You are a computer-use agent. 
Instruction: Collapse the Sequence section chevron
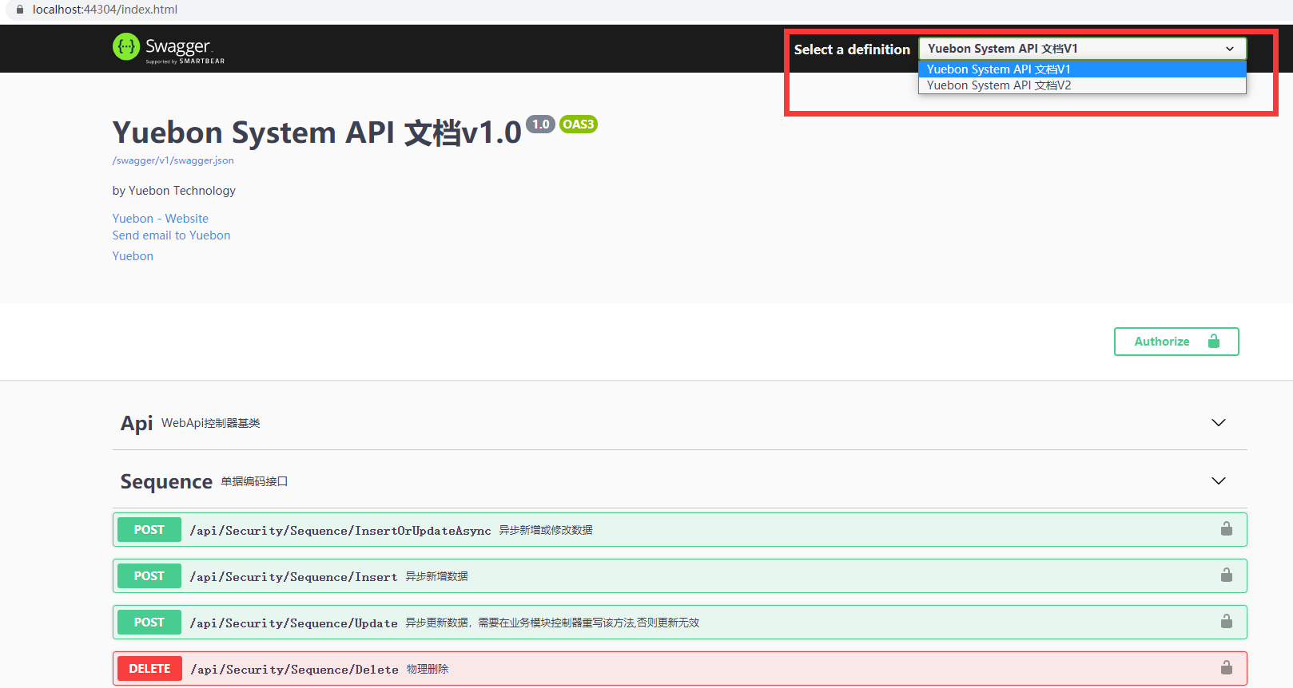tap(1218, 480)
